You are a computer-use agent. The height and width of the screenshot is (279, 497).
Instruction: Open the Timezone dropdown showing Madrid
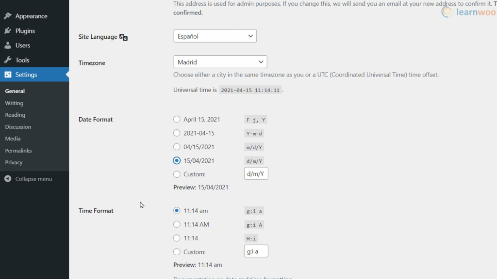(220, 62)
